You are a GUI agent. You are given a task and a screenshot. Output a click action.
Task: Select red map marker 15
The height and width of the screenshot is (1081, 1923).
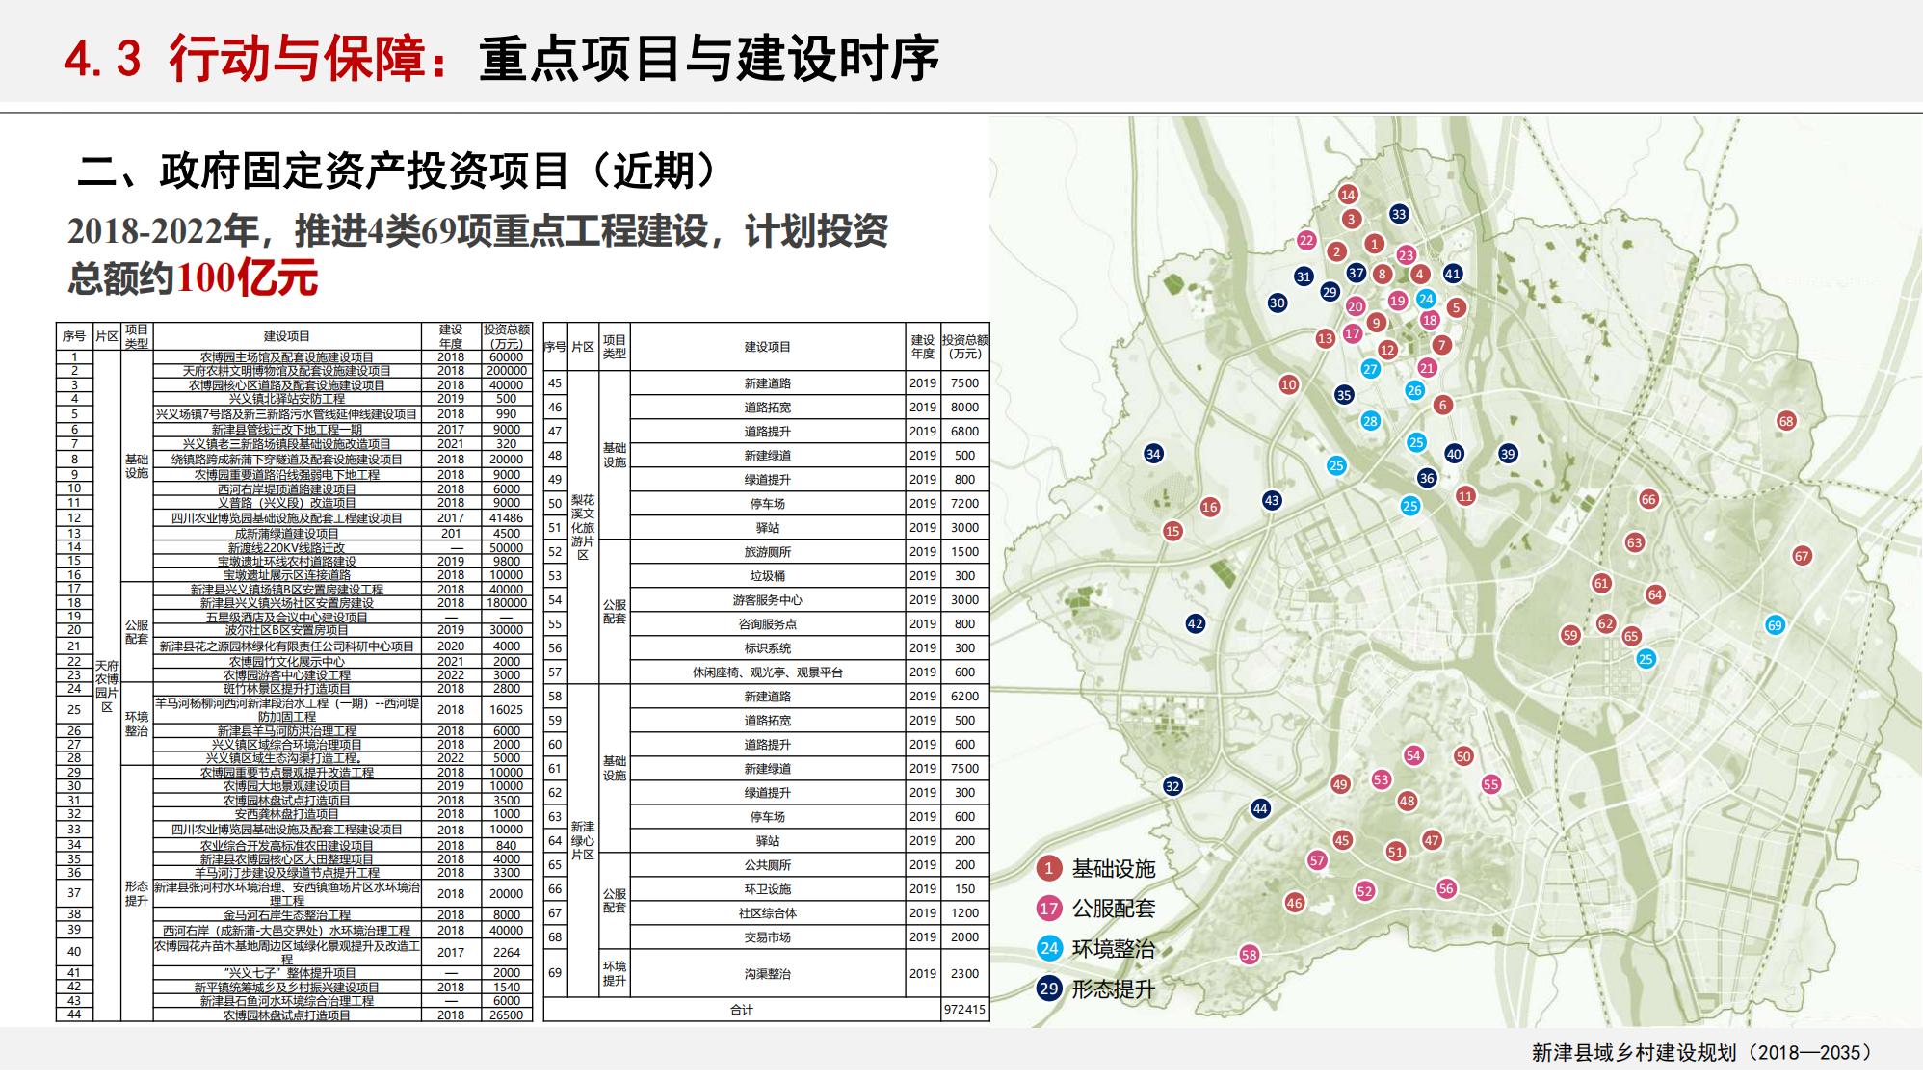1172,531
